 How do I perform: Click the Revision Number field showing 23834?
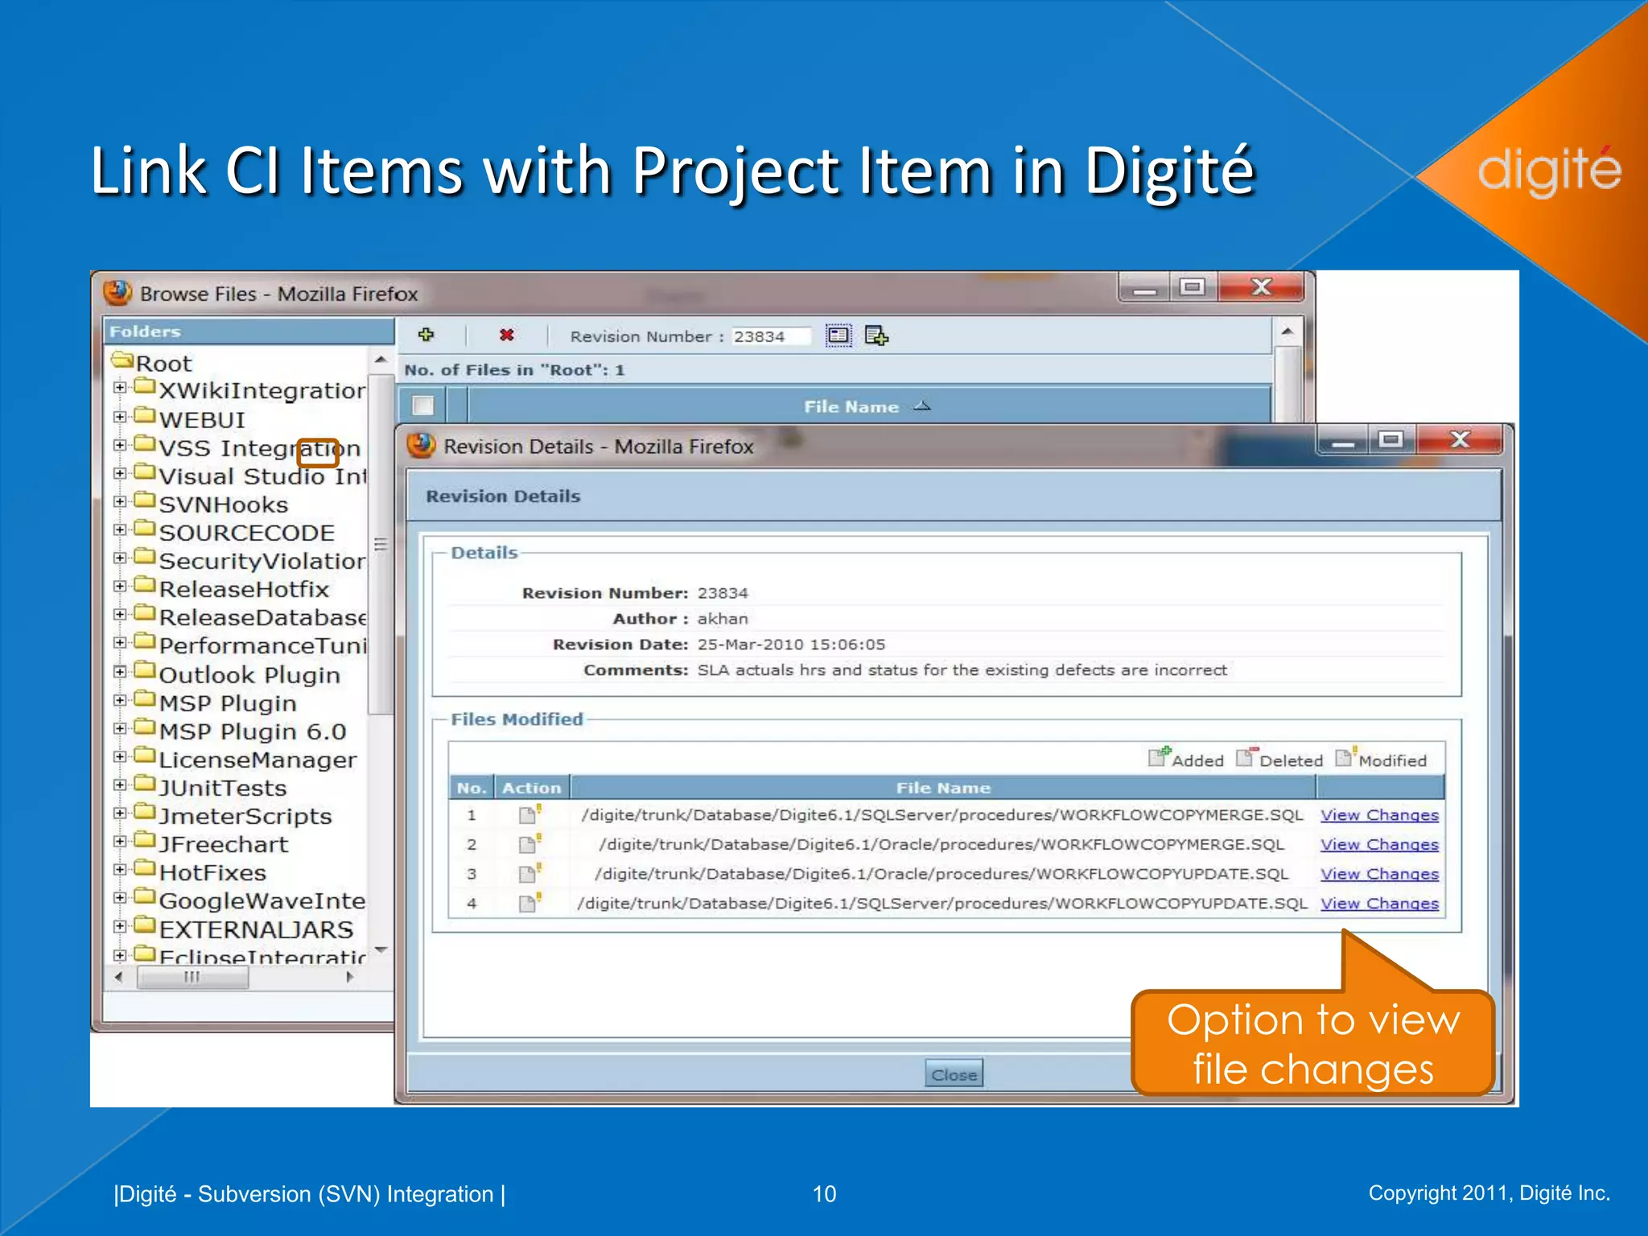[x=770, y=336]
